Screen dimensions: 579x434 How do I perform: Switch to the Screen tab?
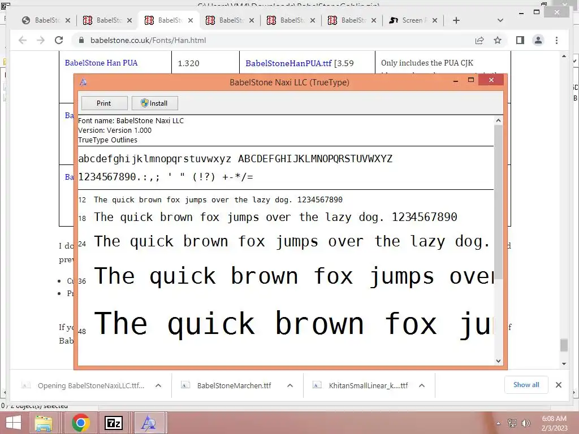(413, 20)
